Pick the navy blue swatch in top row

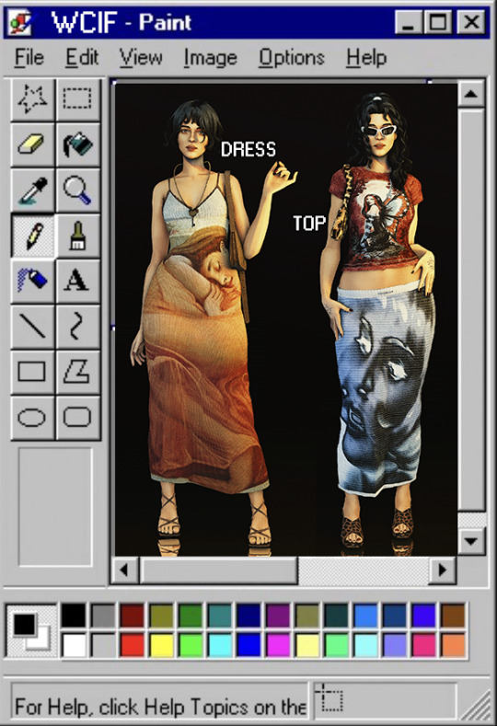point(248,615)
